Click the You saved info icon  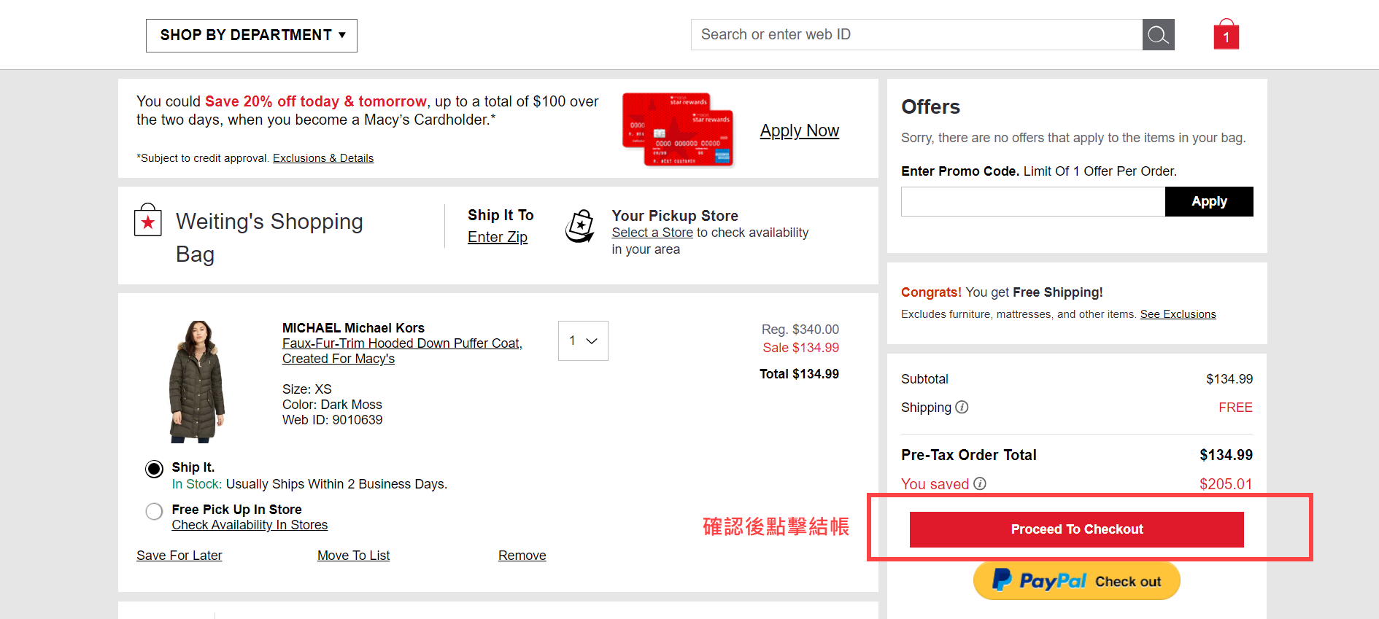(980, 483)
